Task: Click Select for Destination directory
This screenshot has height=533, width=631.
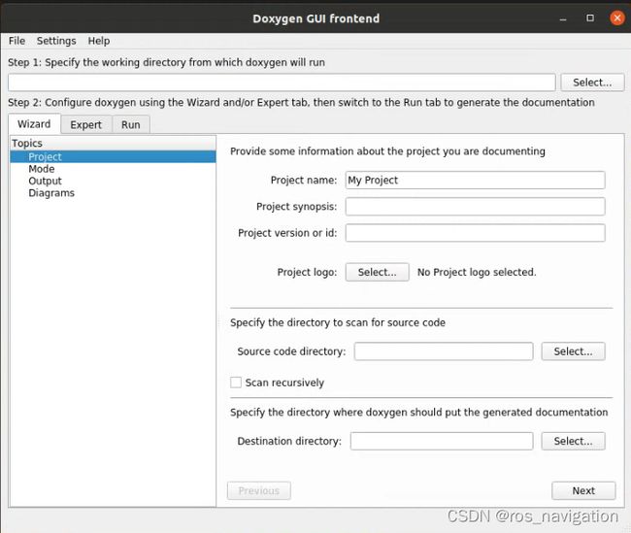Action: click(573, 441)
